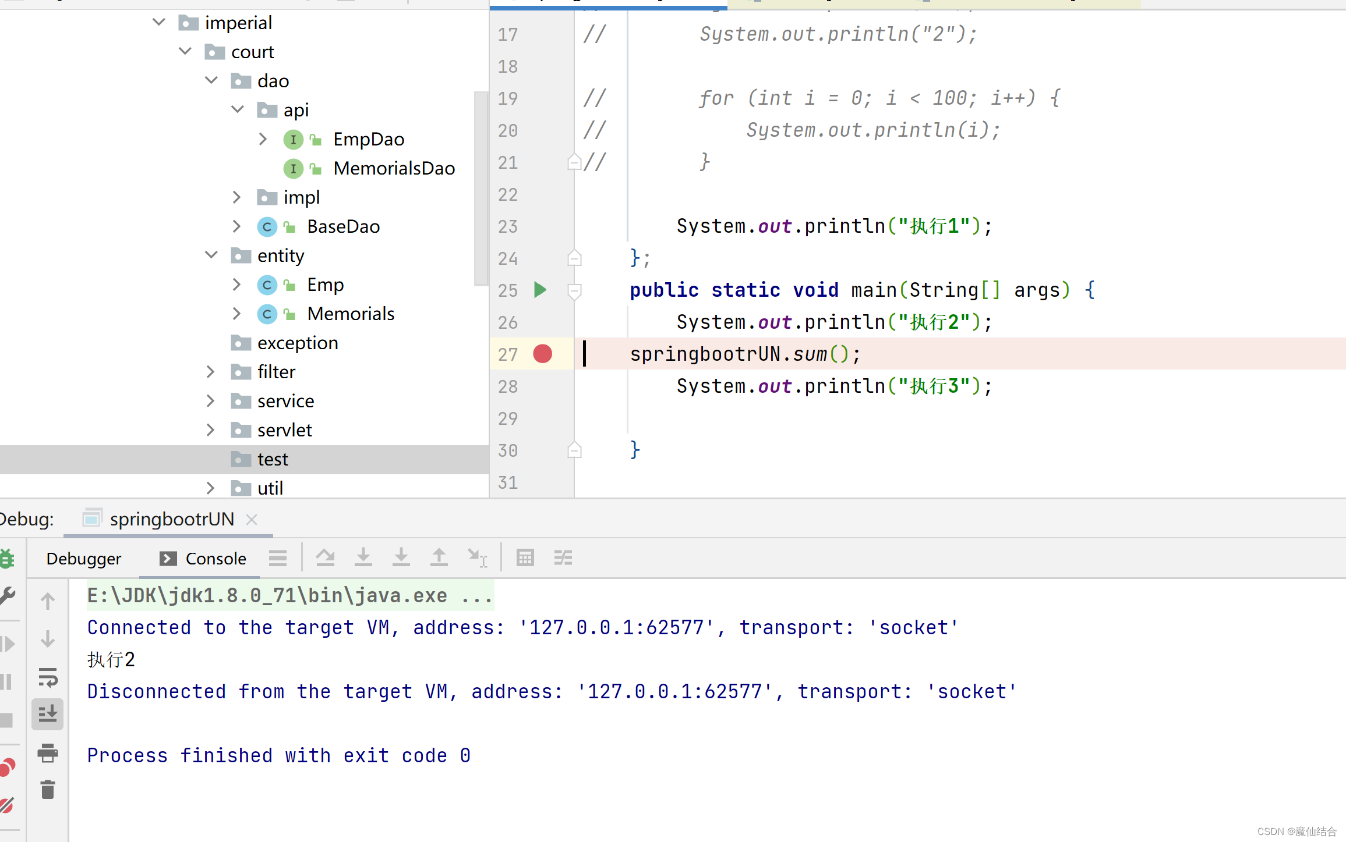Click the print console icon
Image resolution: width=1346 pixels, height=842 pixels.
48,752
